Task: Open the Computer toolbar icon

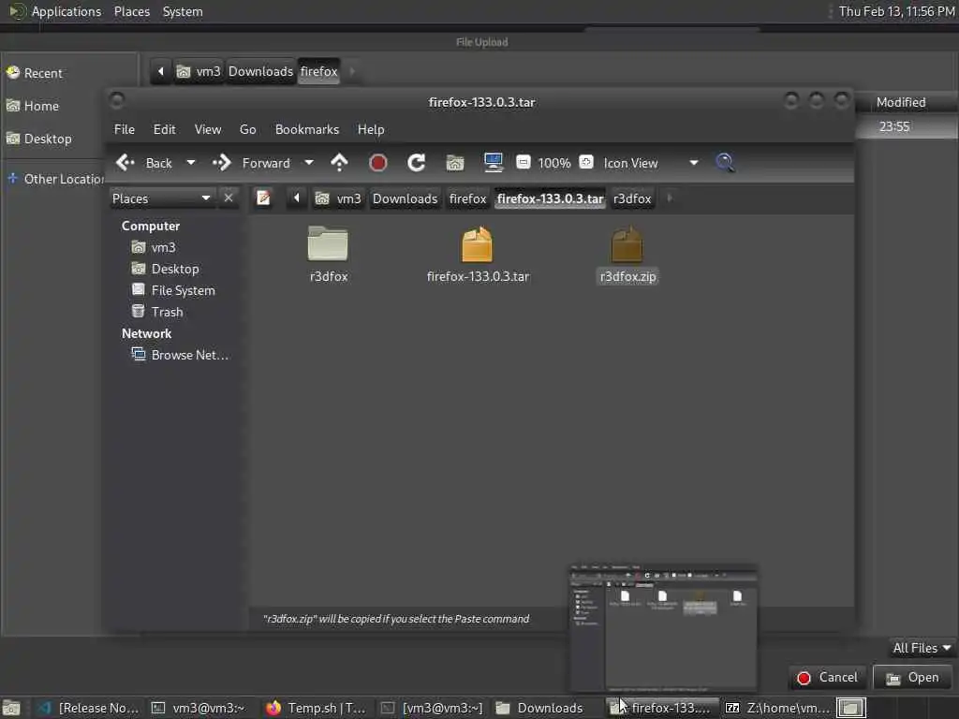Action: click(x=493, y=163)
